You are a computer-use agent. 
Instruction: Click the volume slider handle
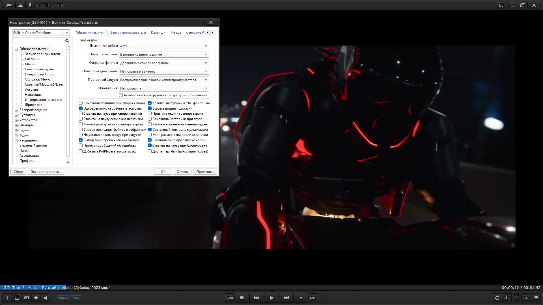(516, 298)
